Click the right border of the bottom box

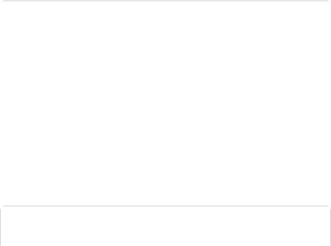[x=330, y=227]
